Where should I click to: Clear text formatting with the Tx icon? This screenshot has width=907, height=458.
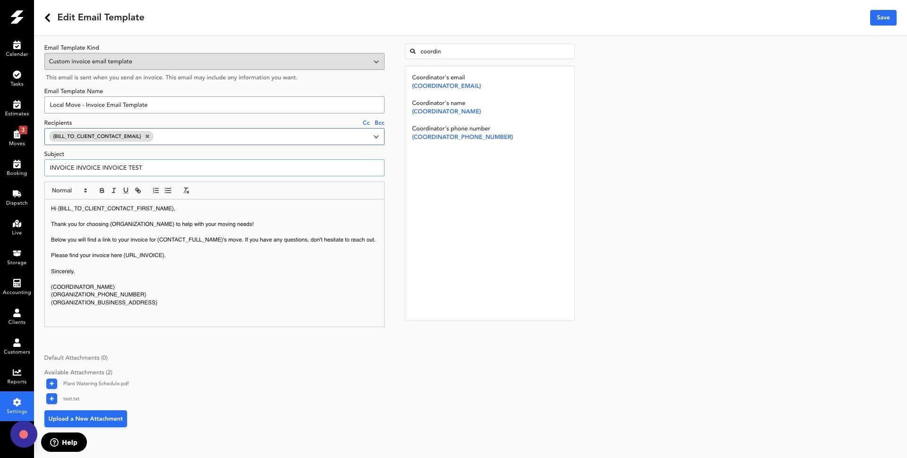tap(186, 190)
